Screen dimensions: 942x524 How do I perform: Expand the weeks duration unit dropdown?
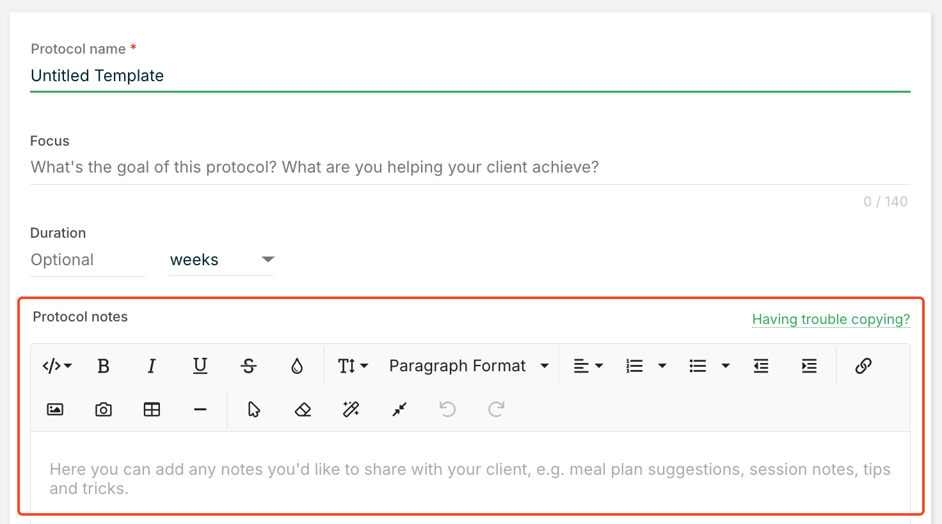click(x=221, y=260)
